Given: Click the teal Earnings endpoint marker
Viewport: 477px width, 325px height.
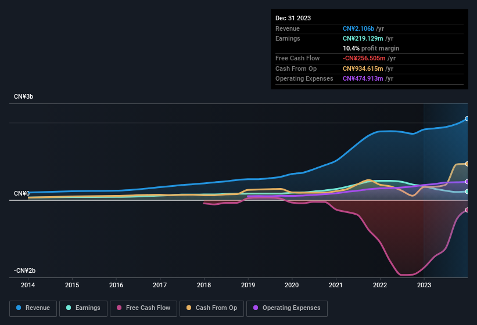Looking at the screenshot, I should click(x=467, y=192).
